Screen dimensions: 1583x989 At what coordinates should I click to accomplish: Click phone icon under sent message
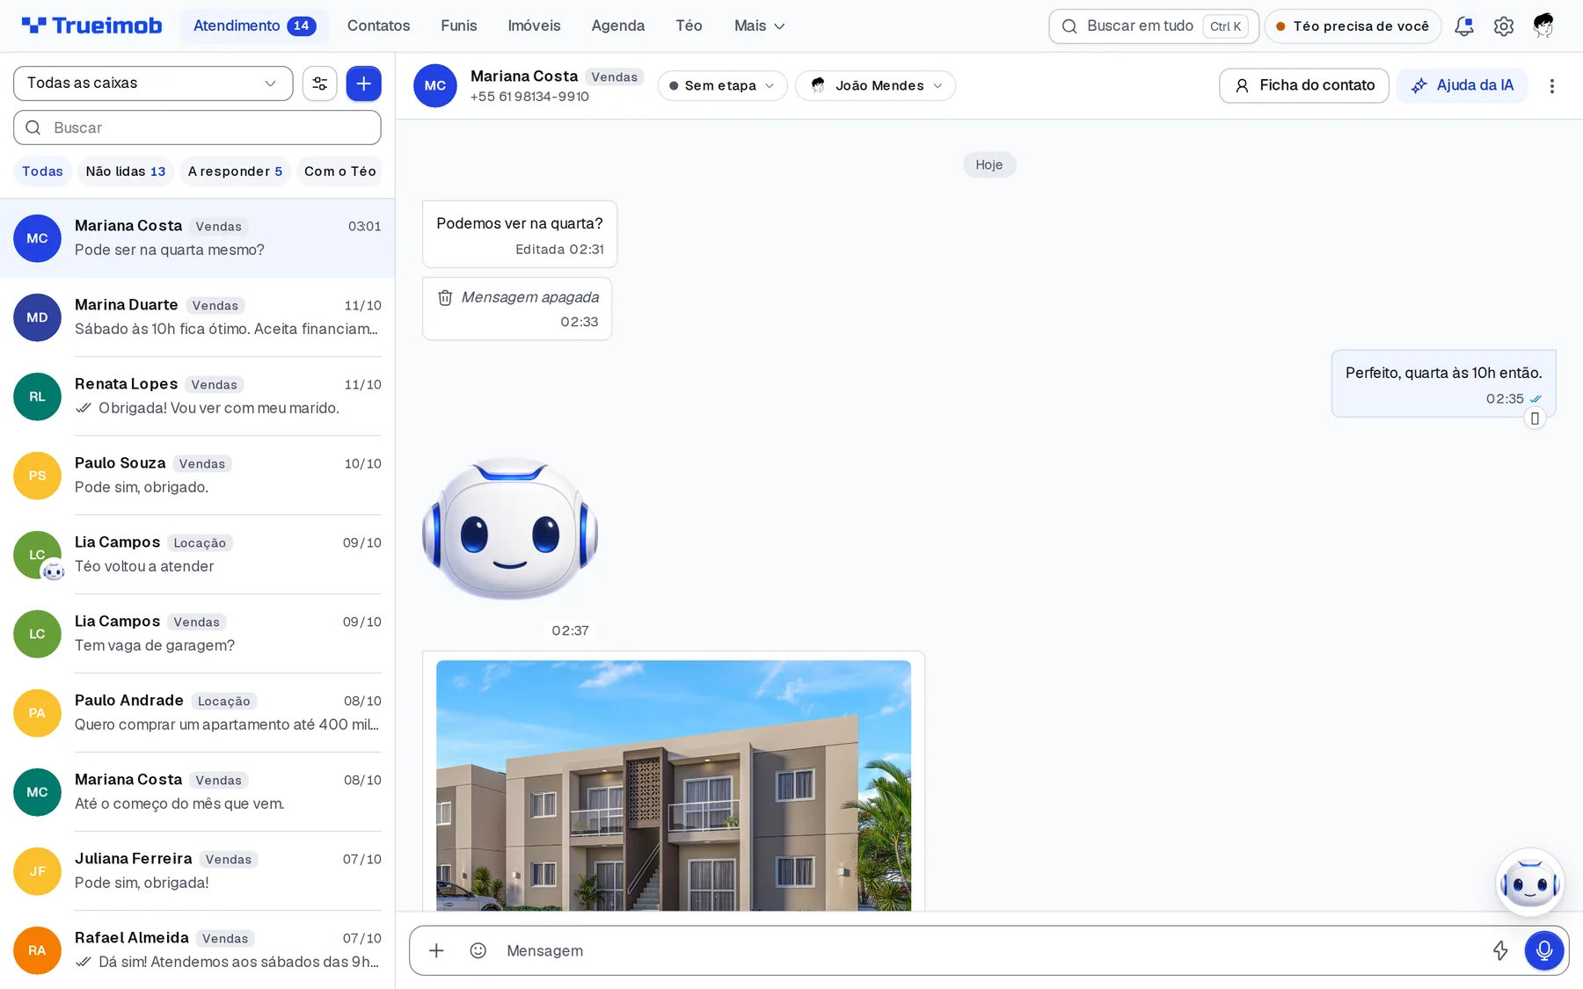[1535, 418]
